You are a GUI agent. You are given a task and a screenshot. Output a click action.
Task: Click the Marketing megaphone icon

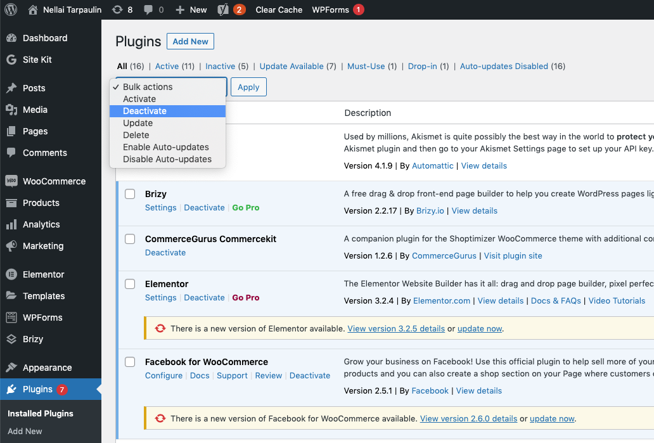click(11, 246)
